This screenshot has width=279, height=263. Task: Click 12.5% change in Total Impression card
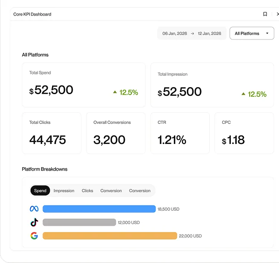(257, 94)
